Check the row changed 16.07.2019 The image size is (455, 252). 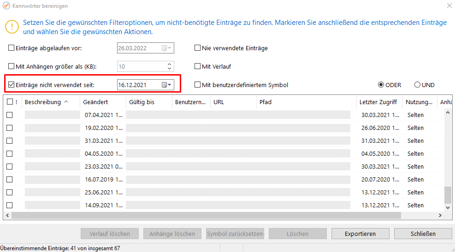pyautogui.click(x=10, y=180)
